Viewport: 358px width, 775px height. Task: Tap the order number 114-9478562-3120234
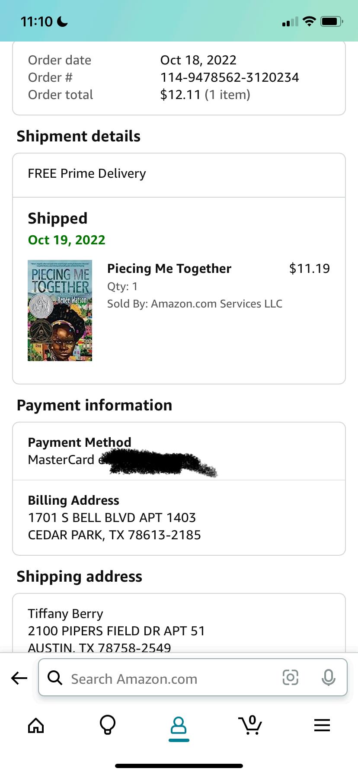(x=230, y=77)
